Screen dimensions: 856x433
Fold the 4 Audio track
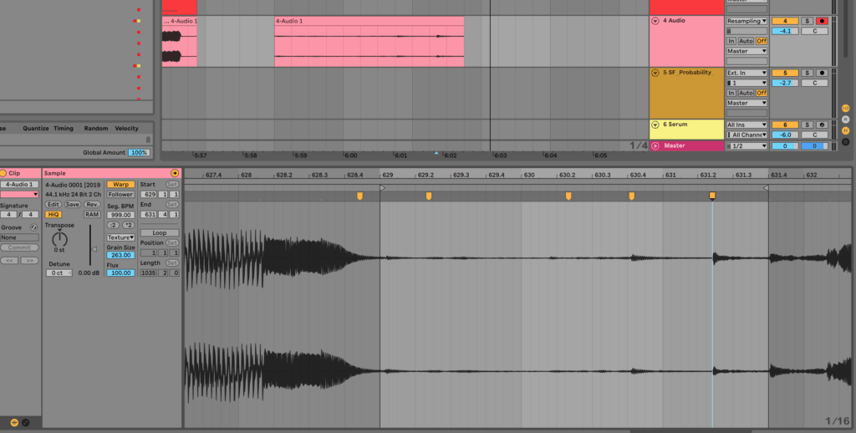(655, 21)
